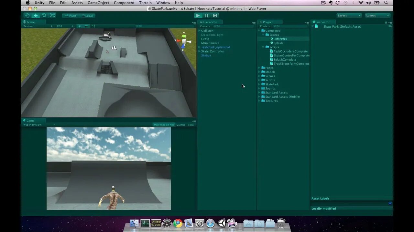Click the Step frame button
The image size is (414, 232).
pos(215,15)
